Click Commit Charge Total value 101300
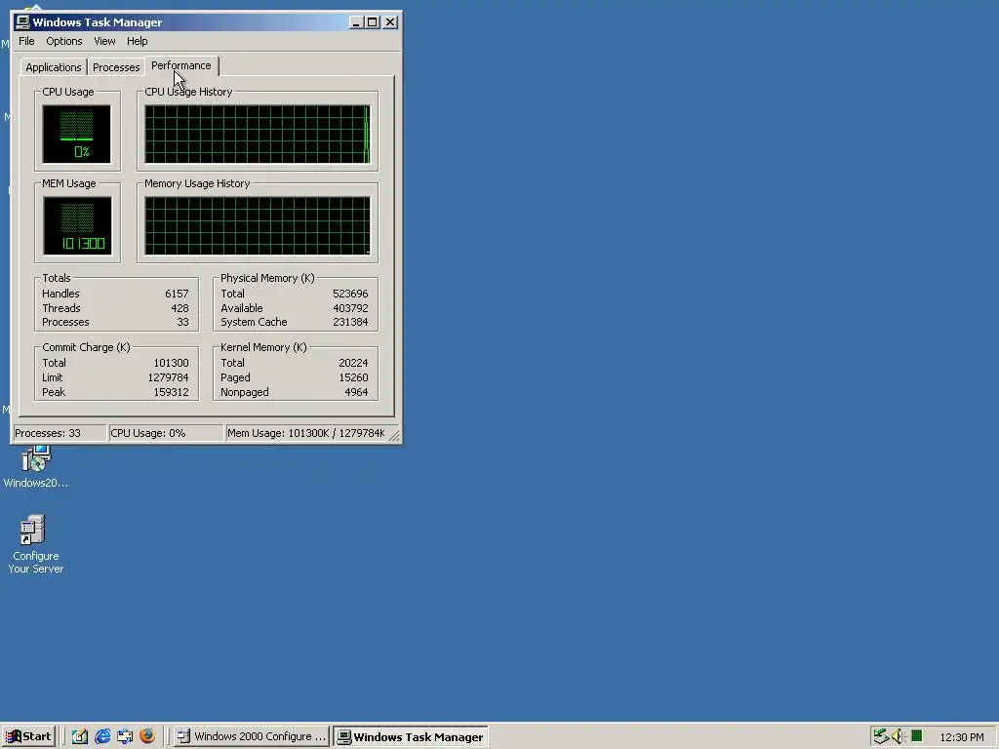 171,363
